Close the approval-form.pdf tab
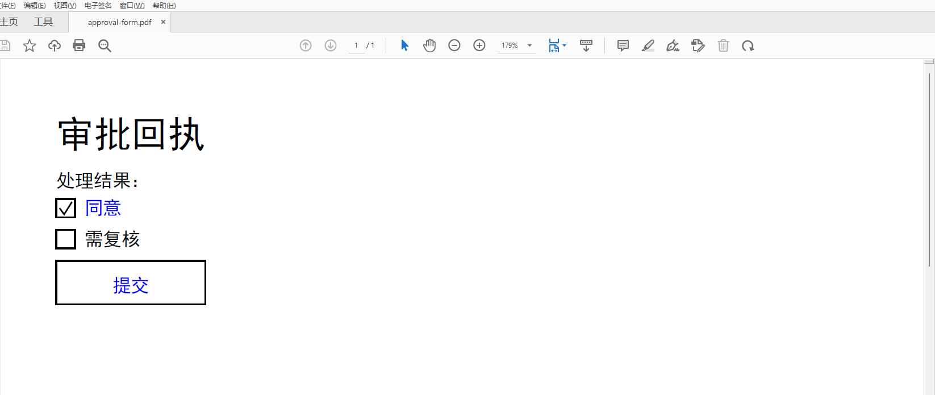Image resolution: width=935 pixels, height=395 pixels. 163,22
